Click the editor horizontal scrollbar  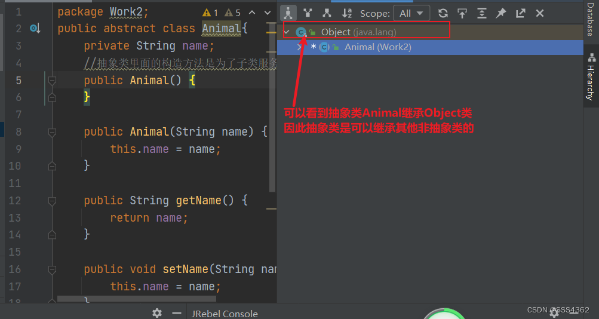[x=136, y=298]
